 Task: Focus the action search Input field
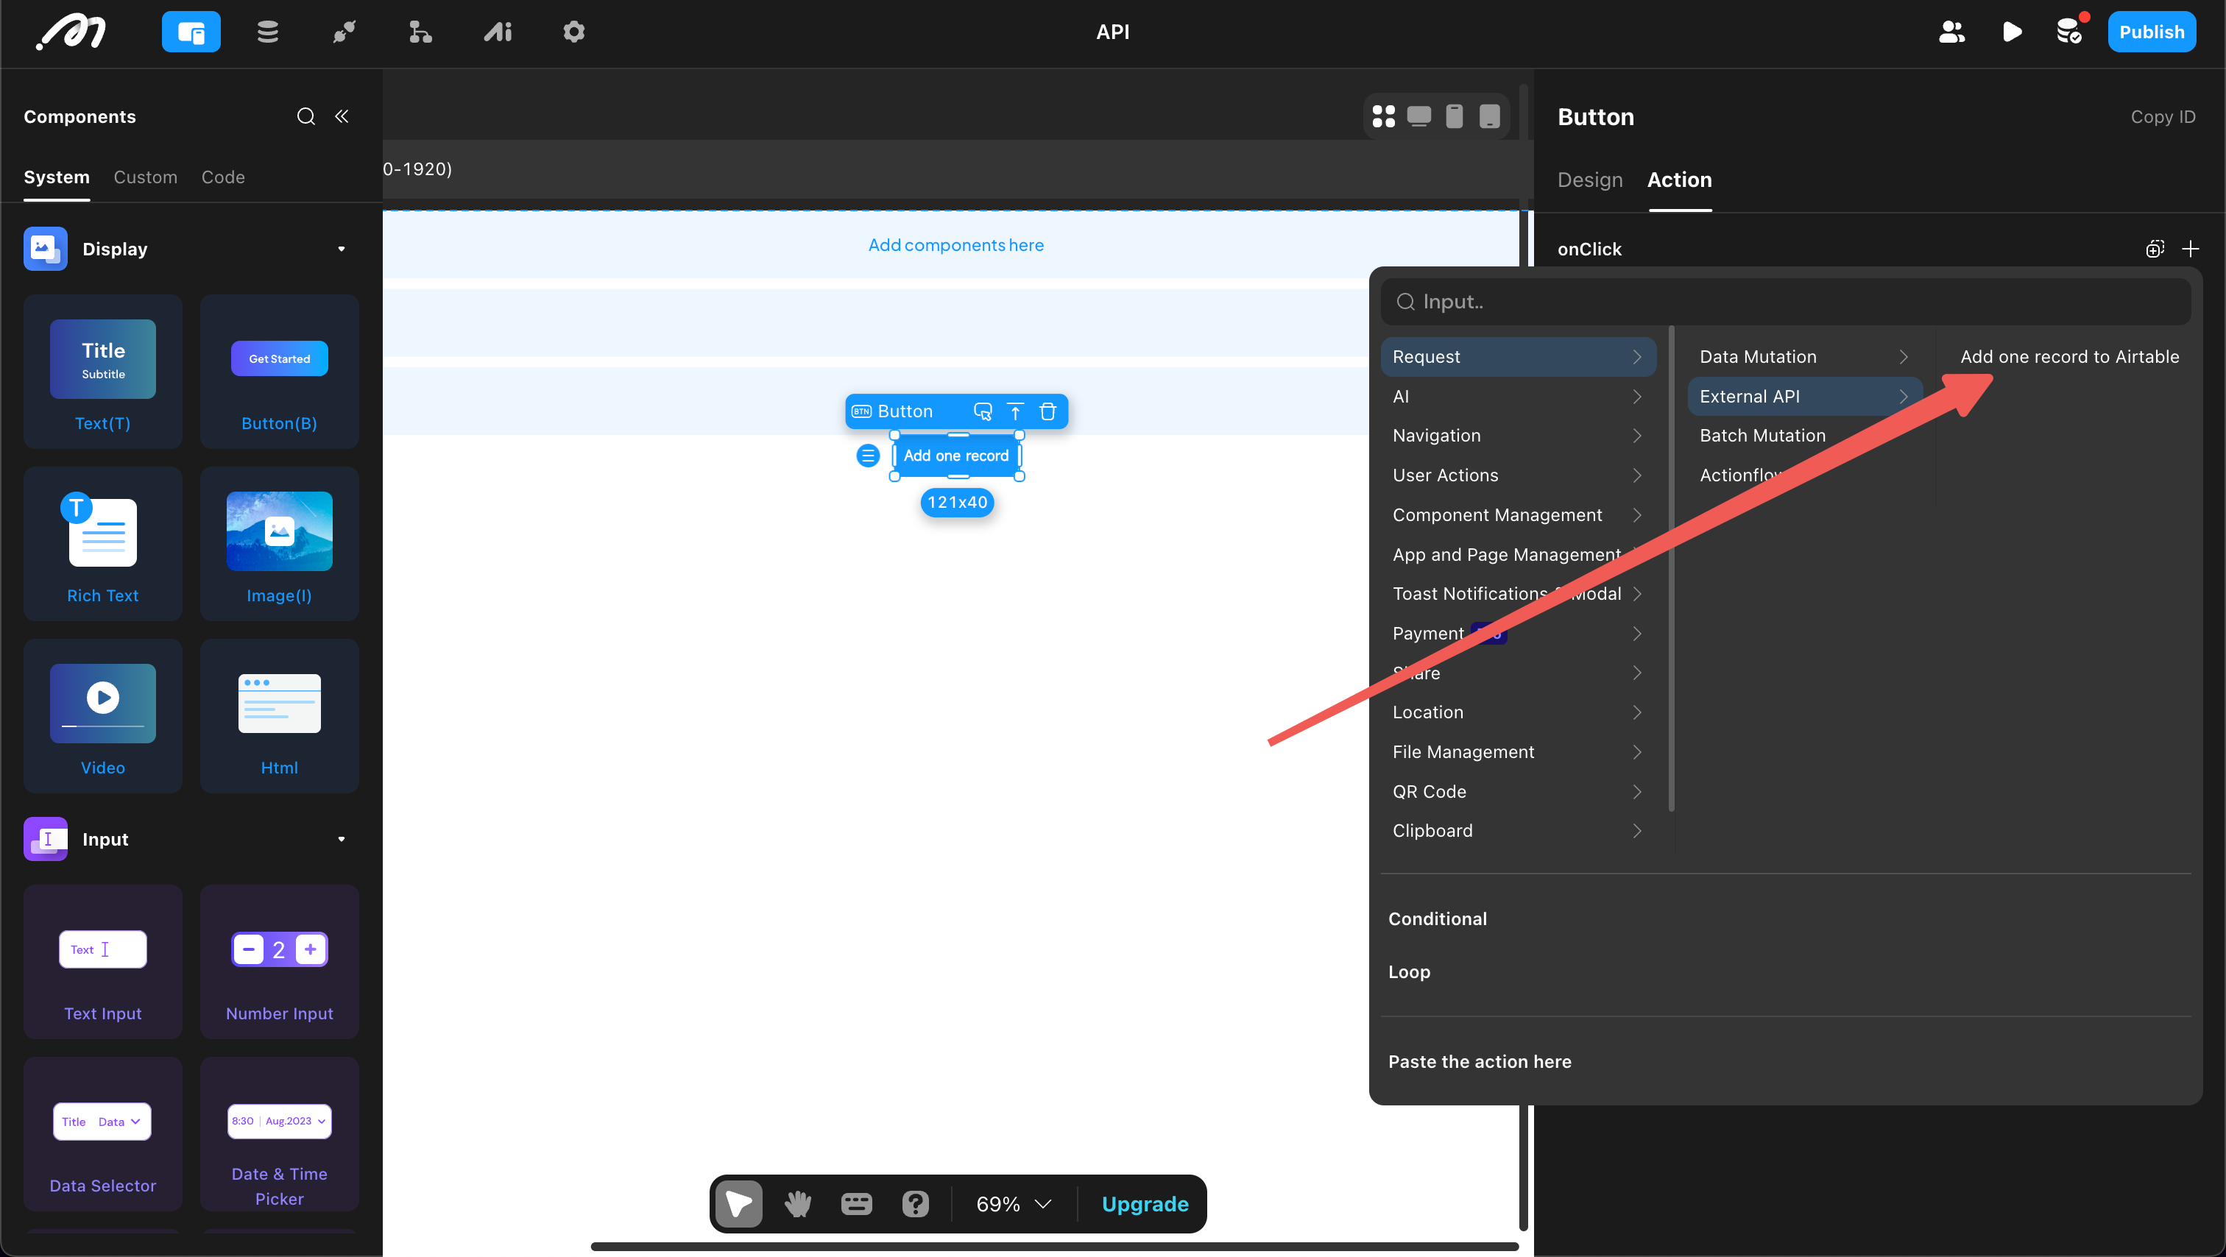point(1785,302)
